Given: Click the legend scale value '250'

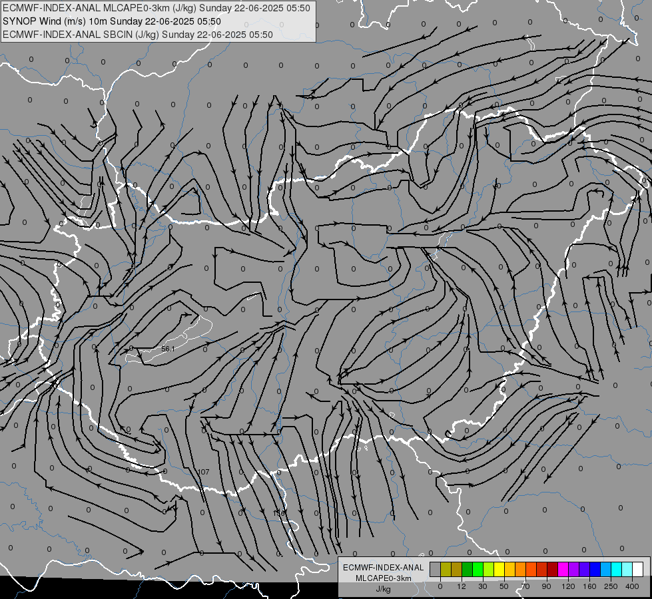Looking at the screenshot, I should (611, 586).
